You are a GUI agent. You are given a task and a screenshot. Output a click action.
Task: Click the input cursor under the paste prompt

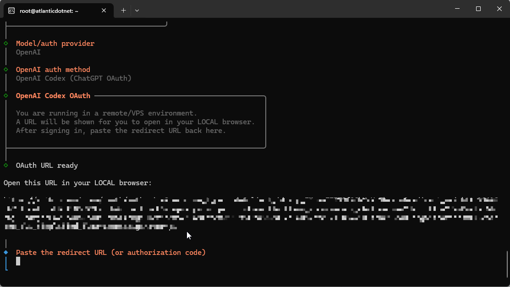(18, 261)
